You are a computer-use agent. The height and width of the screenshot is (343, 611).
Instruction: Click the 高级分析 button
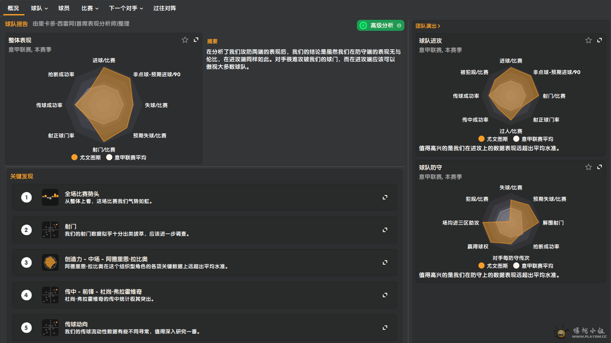[x=381, y=26]
